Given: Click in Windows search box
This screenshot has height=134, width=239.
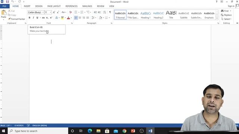Looking at the screenshot, I should coord(38,131).
